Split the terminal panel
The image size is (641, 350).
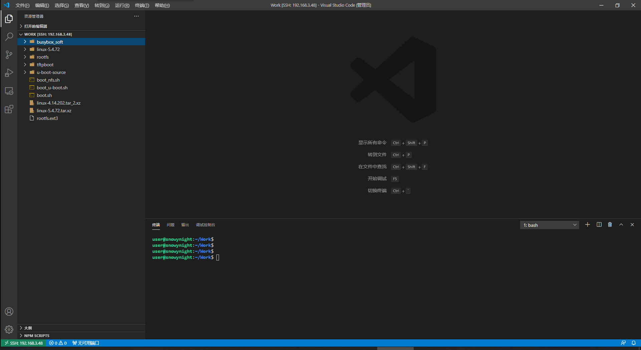pyautogui.click(x=599, y=225)
